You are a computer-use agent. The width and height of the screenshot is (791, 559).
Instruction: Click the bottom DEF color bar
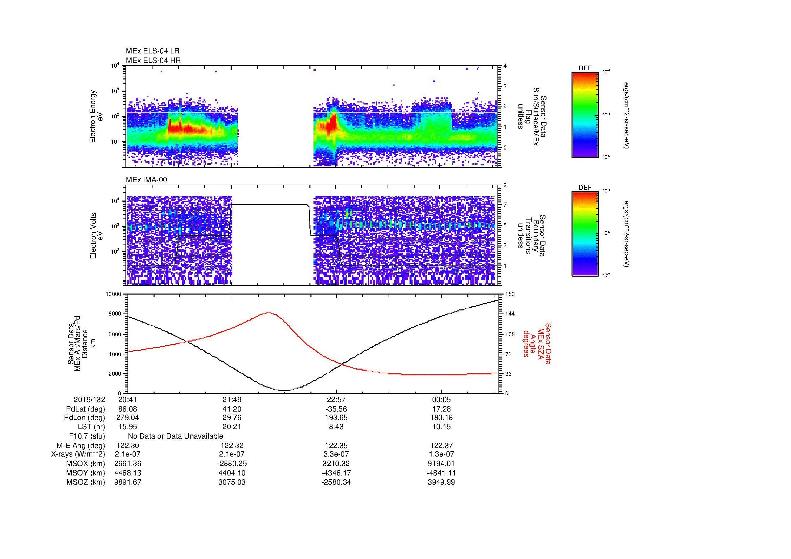coord(585,234)
